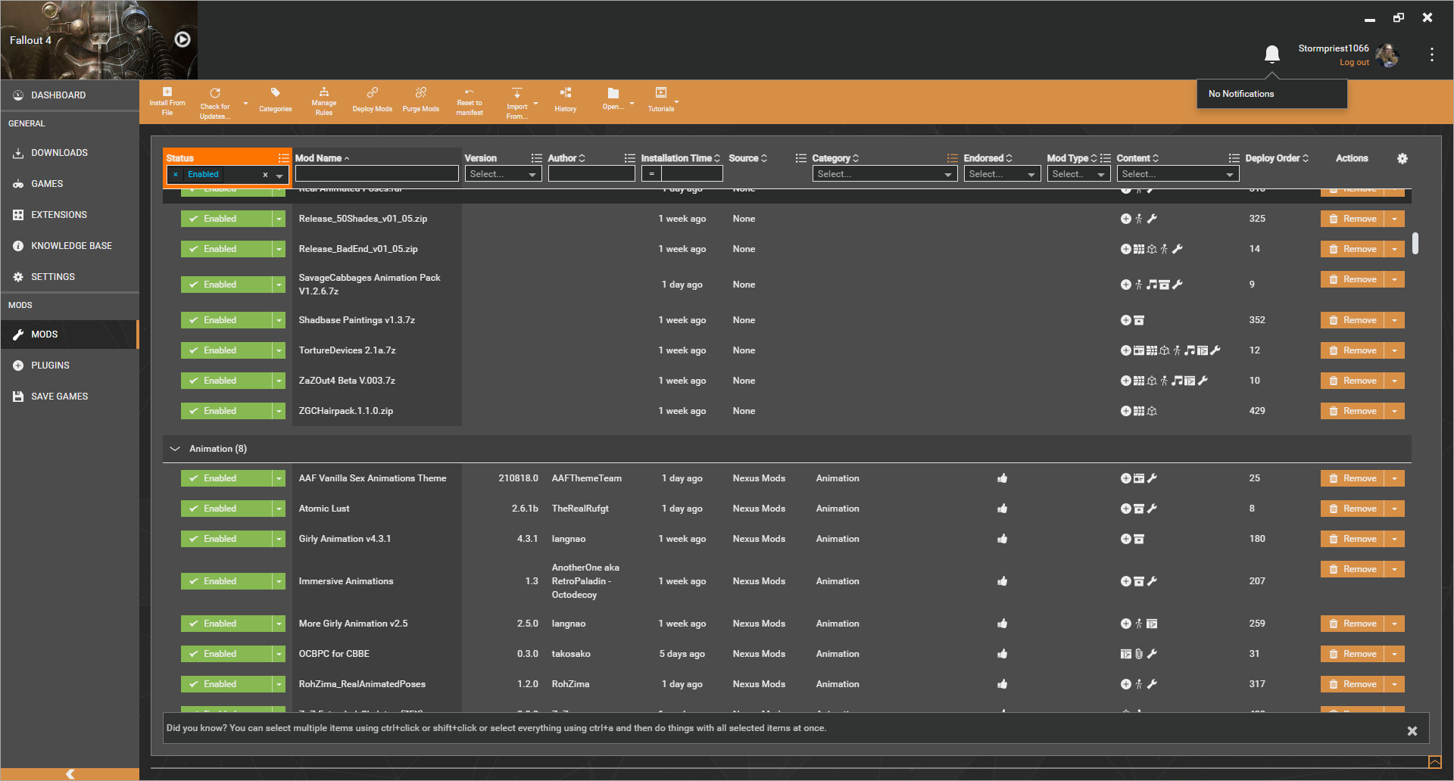This screenshot has width=1454, height=781.
Task: Collapse the Animation (8) group
Action: point(175,449)
